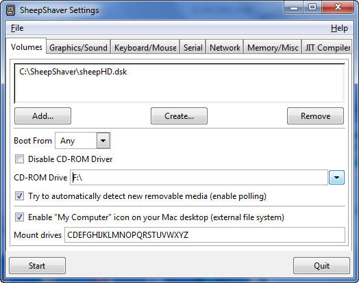Maximize the SheepShaver Settings window
359x283 pixels.
coord(312,8)
